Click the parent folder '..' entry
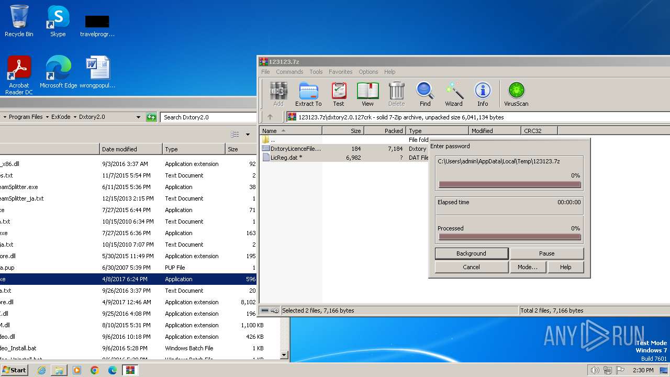670x377 pixels. click(x=272, y=140)
